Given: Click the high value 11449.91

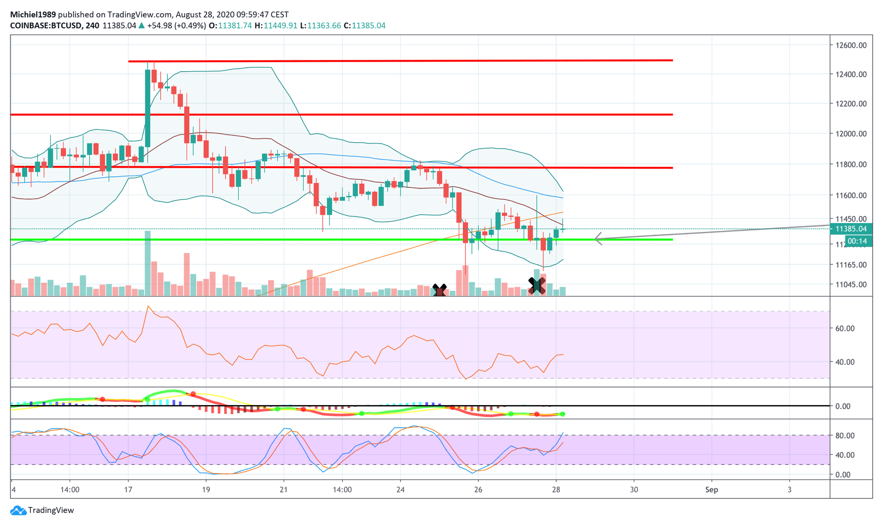Looking at the screenshot, I should 280,26.
